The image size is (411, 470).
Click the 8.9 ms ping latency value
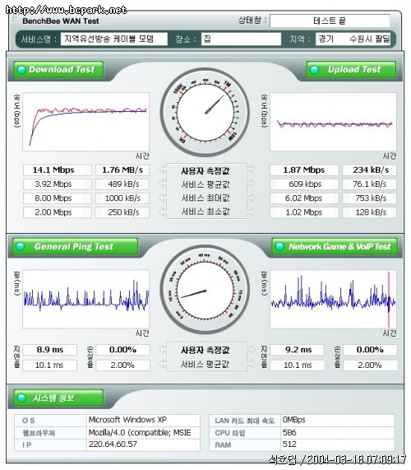coord(49,350)
